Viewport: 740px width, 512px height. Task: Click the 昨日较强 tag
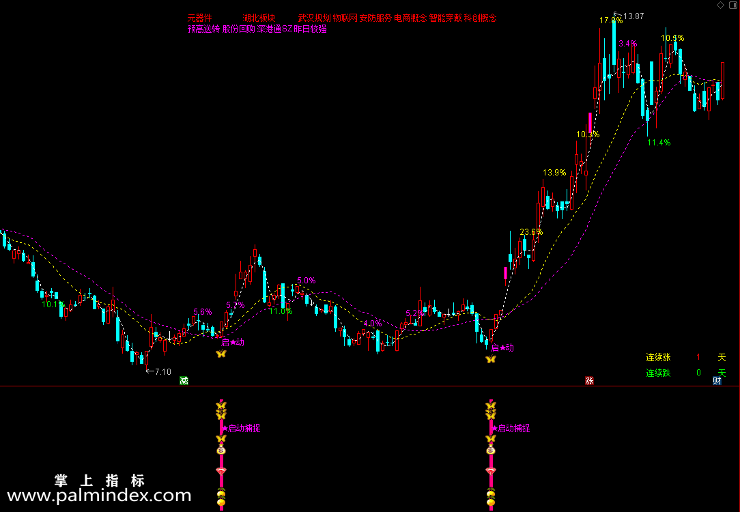click(311, 29)
